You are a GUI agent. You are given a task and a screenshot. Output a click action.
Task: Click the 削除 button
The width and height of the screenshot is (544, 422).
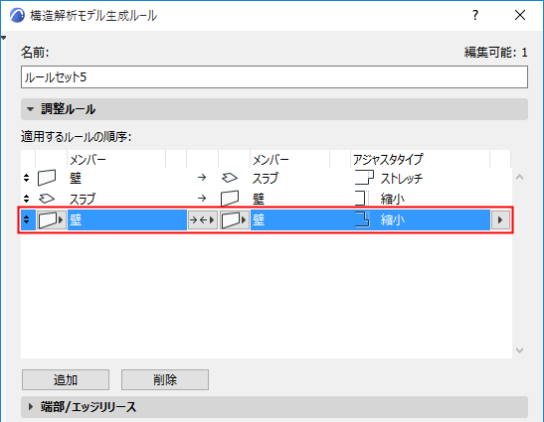coord(165,379)
